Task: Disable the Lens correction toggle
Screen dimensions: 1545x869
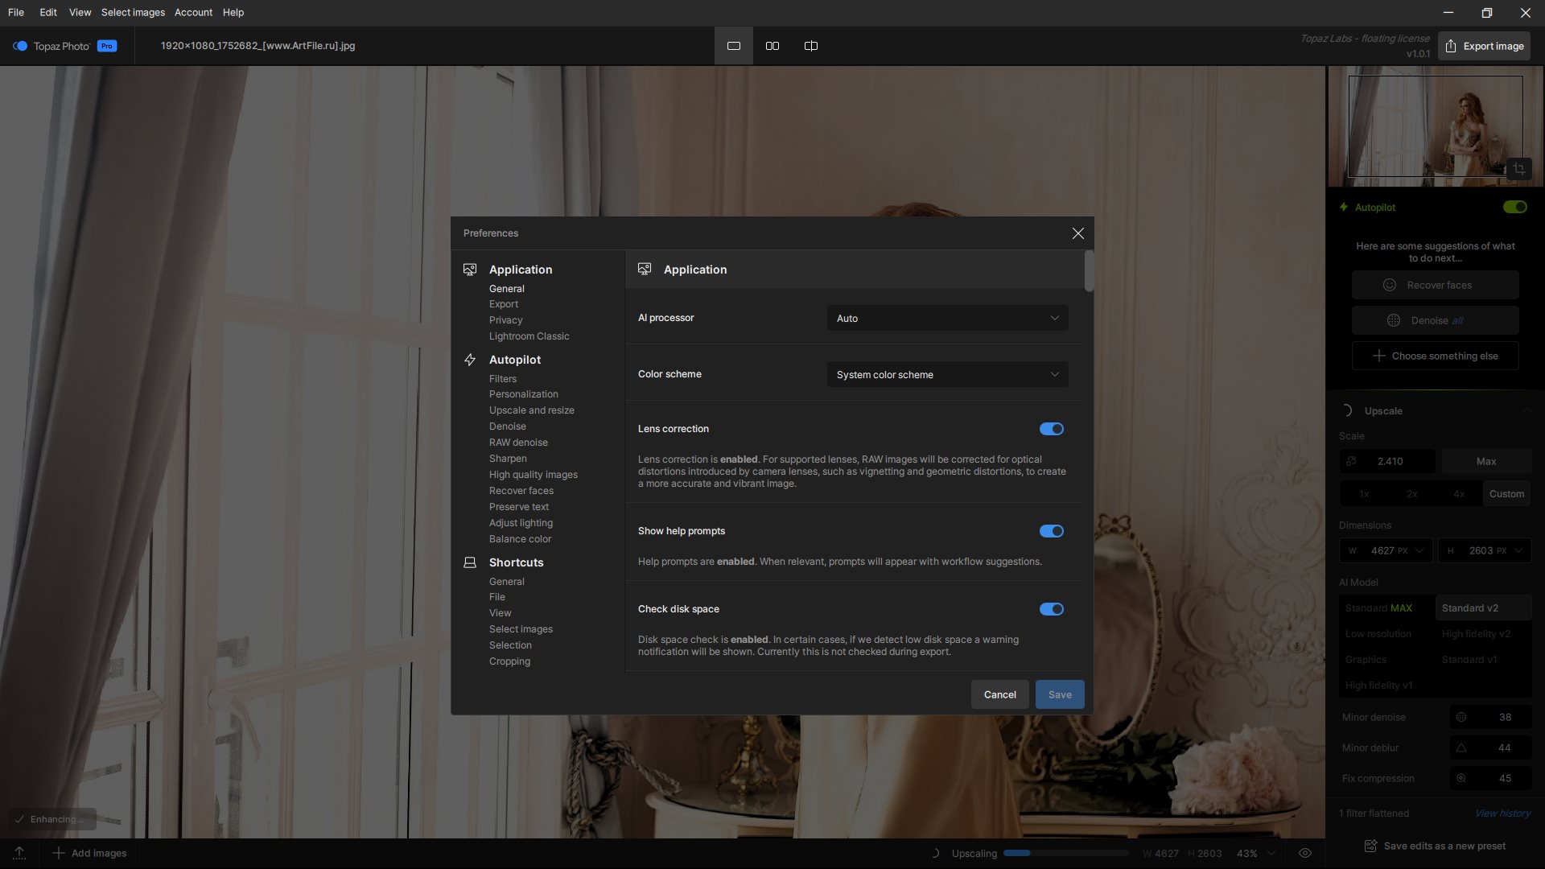Action: coord(1051,429)
